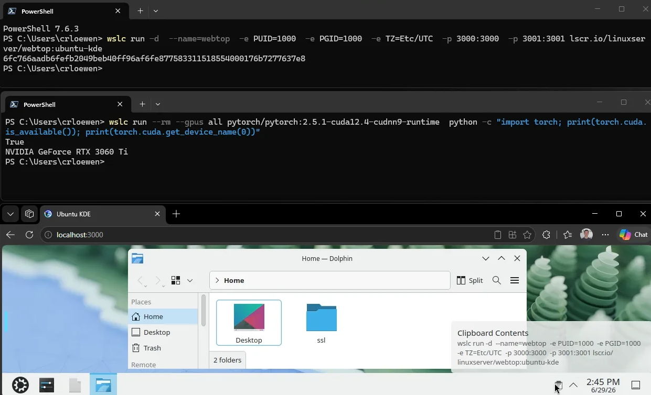The width and height of the screenshot is (651, 395).
Task: Open the browser profile avatar
Action: tap(586, 235)
